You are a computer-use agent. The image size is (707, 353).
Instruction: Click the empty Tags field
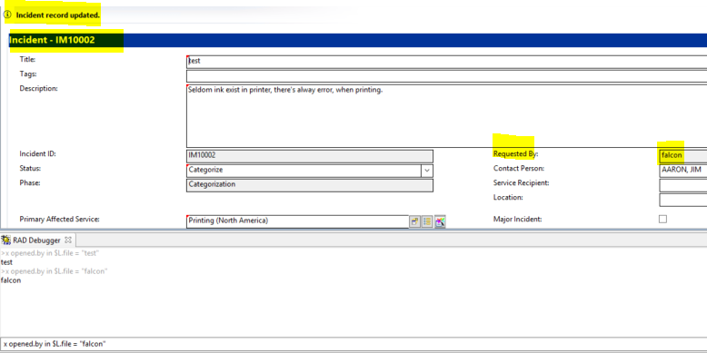pos(446,76)
